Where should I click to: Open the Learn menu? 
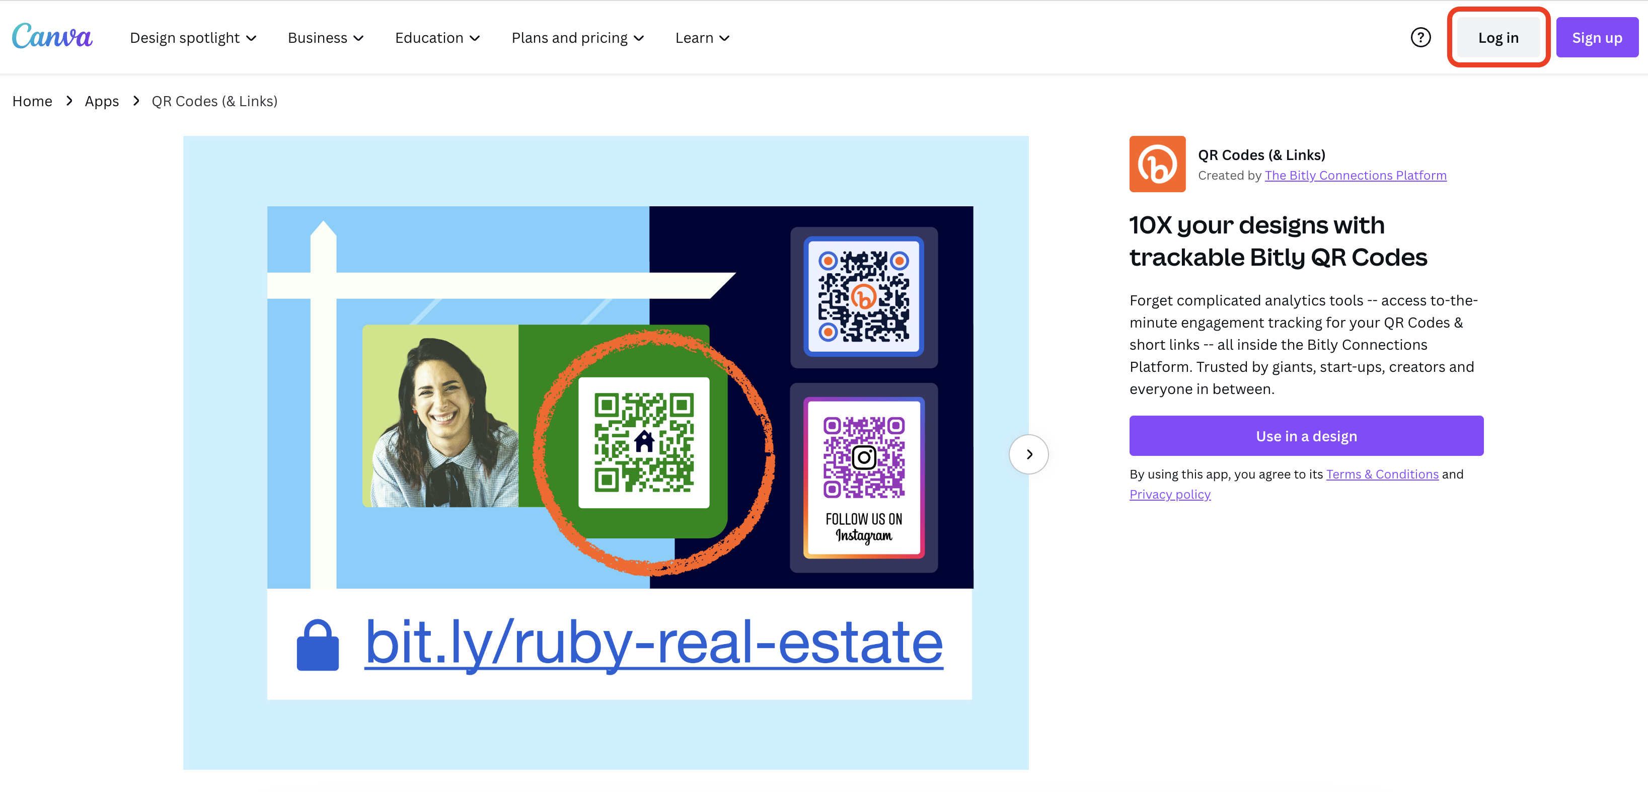(x=702, y=38)
